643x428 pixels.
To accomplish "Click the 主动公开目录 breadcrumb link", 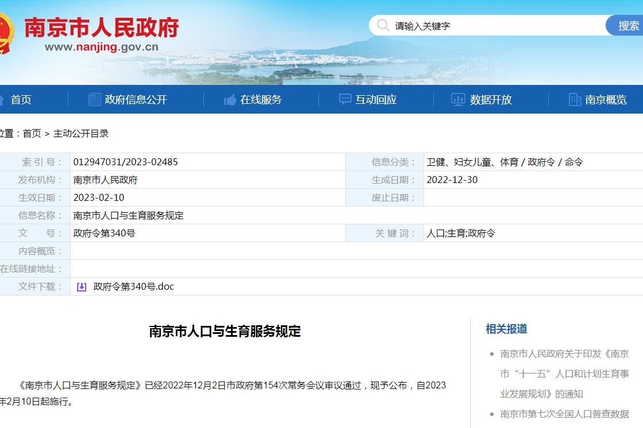I will point(81,134).
